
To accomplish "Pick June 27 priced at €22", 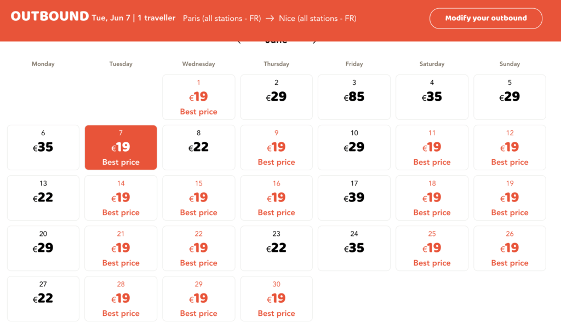I will point(43,298).
